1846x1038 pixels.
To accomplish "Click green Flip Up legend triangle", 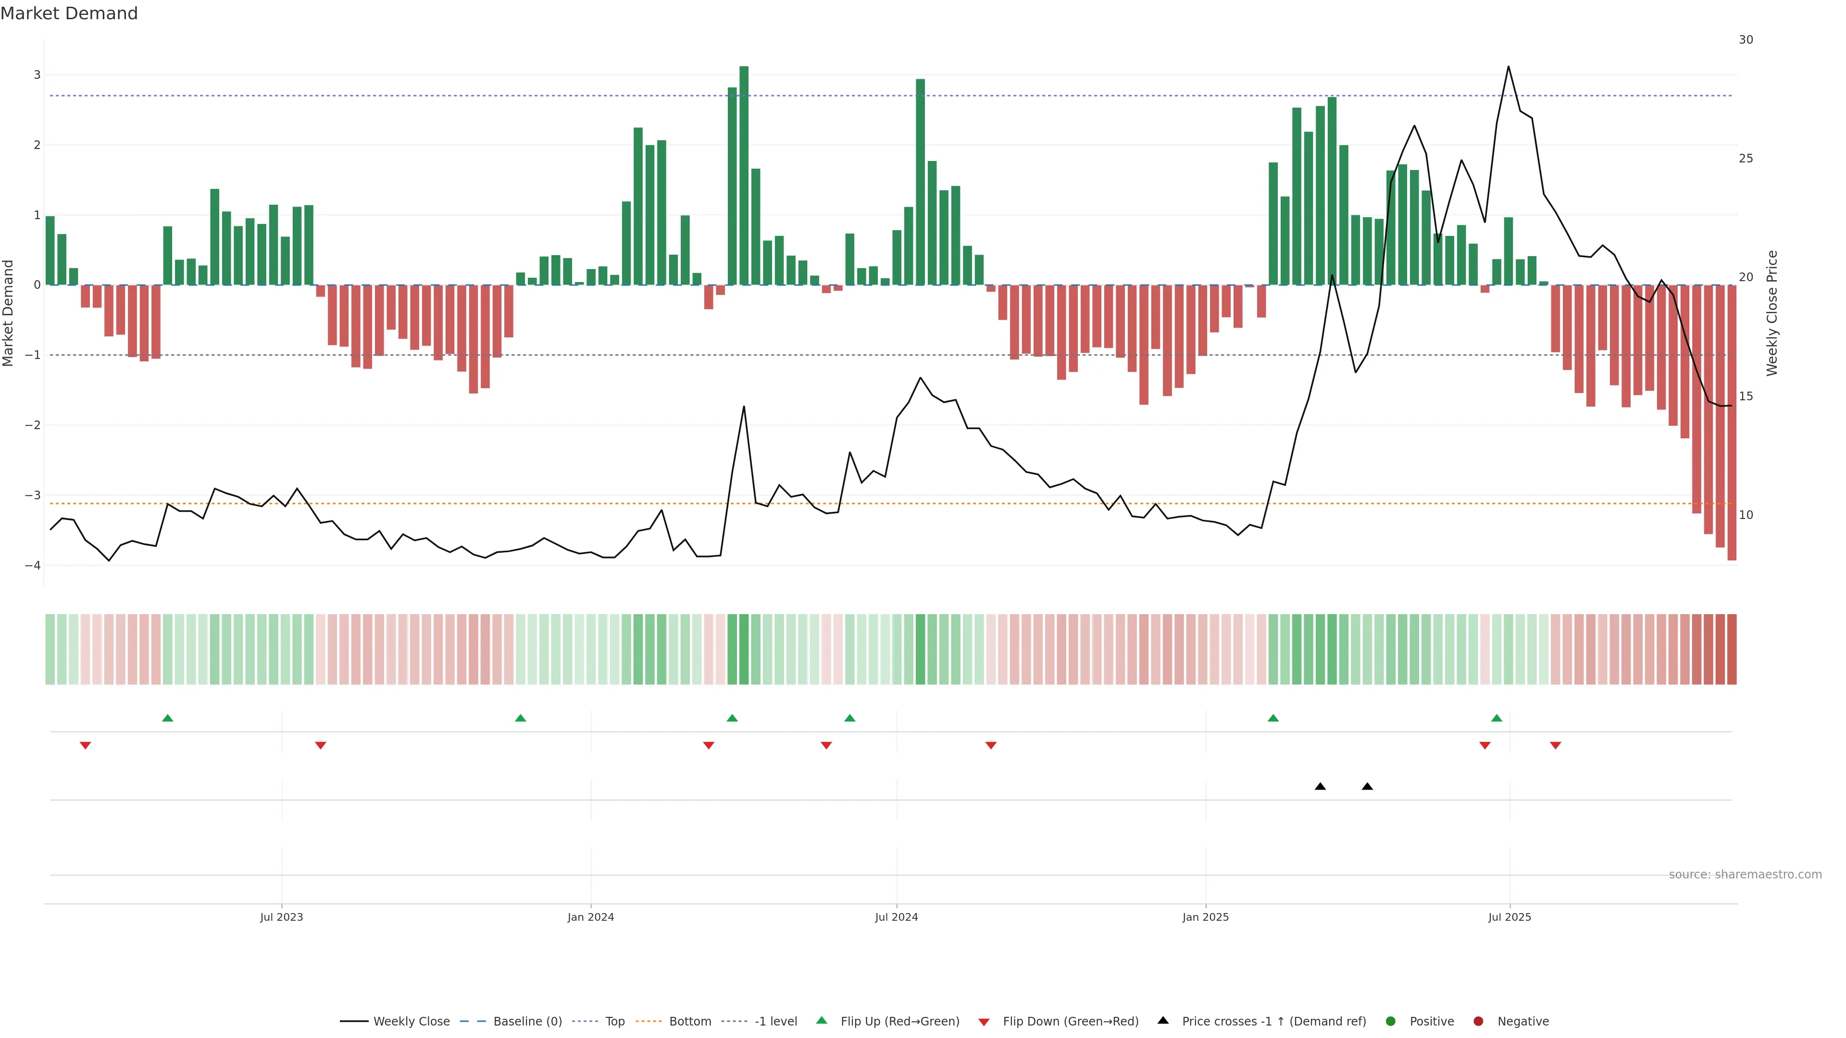I will pos(822,1021).
